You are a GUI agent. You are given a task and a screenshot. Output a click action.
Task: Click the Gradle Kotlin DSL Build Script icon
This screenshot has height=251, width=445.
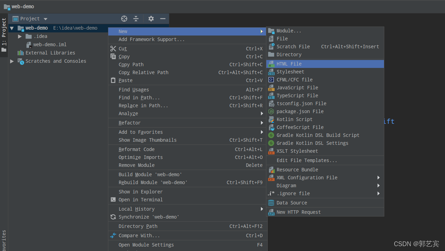tap(271, 135)
